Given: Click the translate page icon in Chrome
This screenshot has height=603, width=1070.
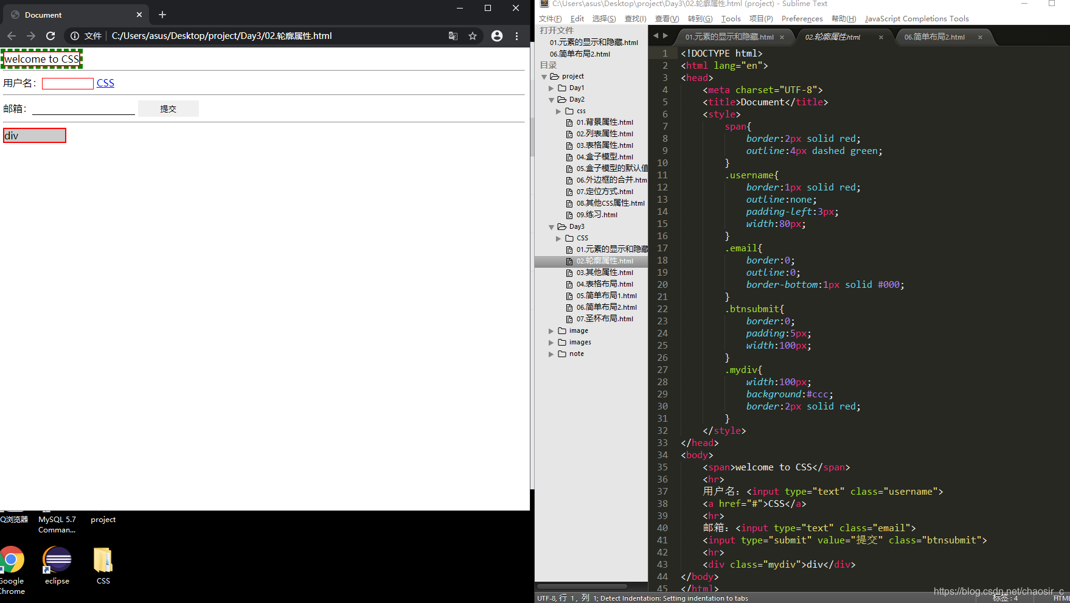Looking at the screenshot, I should click(453, 36).
